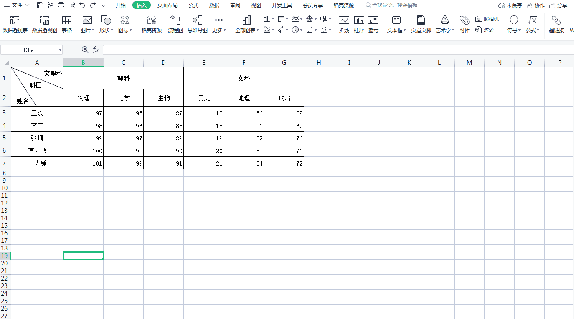Insert a pivot table (数据透视表)
Screen dimensions: 574x319
click(x=15, y=24)
